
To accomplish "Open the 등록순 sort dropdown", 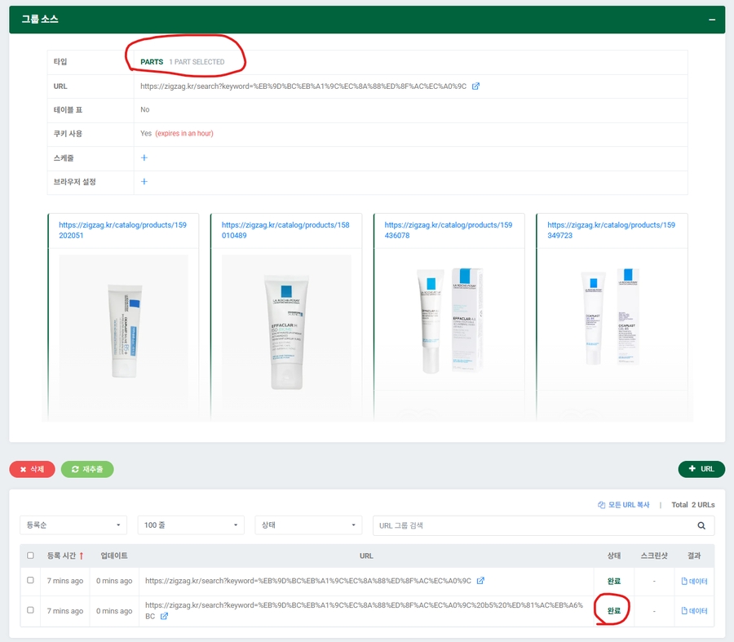I will 73,525.
